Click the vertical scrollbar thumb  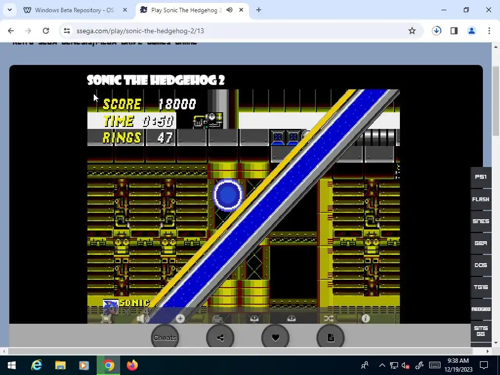(x=496, y=101)
